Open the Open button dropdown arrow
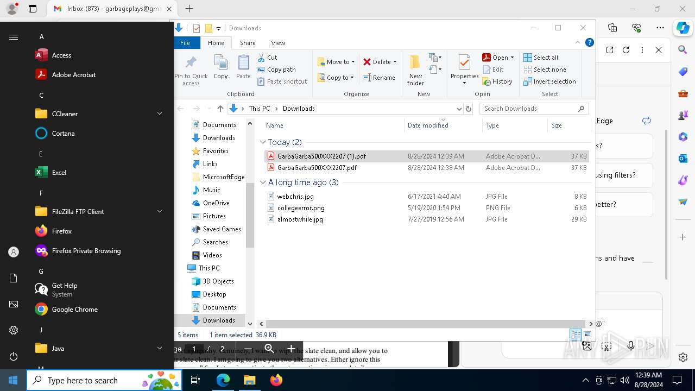This screenshot has width=695, height=391. (512, 58)
